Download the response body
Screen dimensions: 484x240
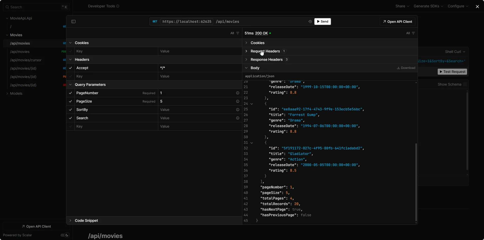click(406, 68)
